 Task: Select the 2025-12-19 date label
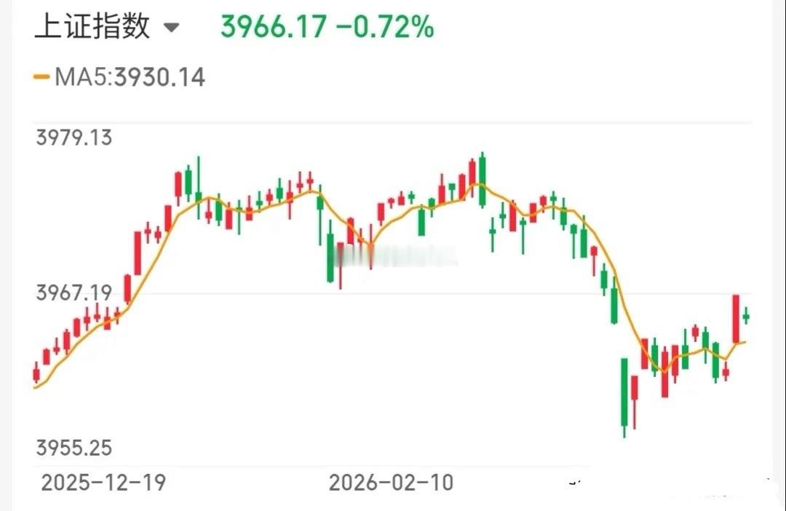pyautogui.click(x=103, y=482)
